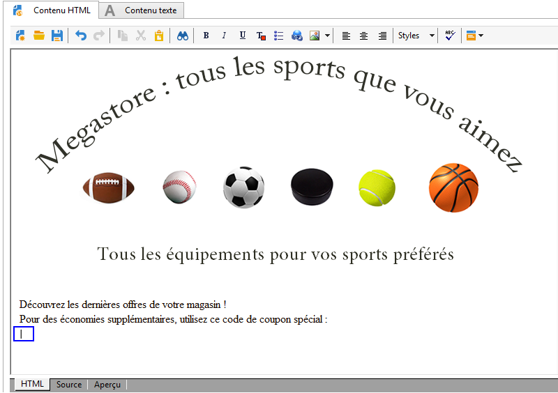558x393 pixels.
Task: Open a file with the folder icon
Action: pos(39,36)
